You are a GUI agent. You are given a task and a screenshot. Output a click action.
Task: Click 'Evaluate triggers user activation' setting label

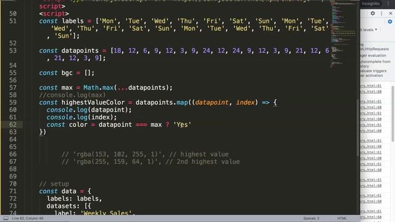click(373, 73)
